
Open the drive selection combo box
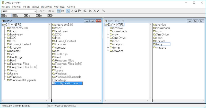35,11
